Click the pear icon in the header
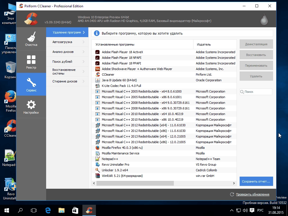288x216 pixels. (264, 19)
